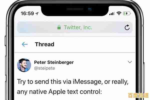
Task: Tap the Wi-Fi status icon
Action: click(x=119, y=13)
